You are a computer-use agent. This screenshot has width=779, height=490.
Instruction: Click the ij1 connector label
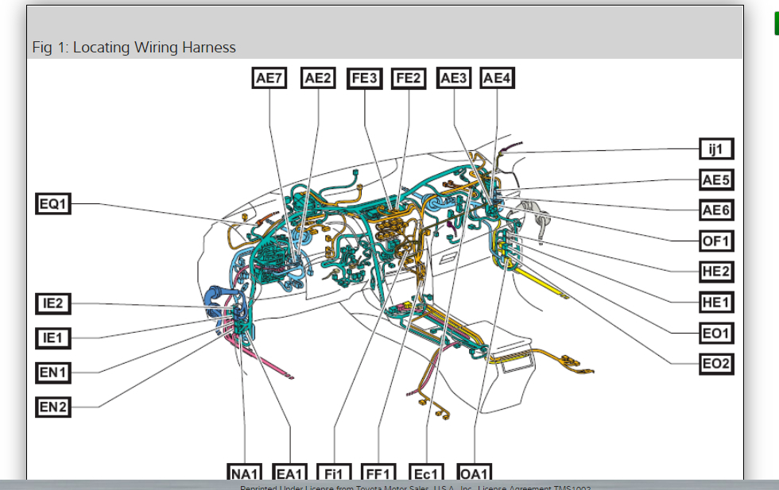pyautogui.click(x=716, y=149)
